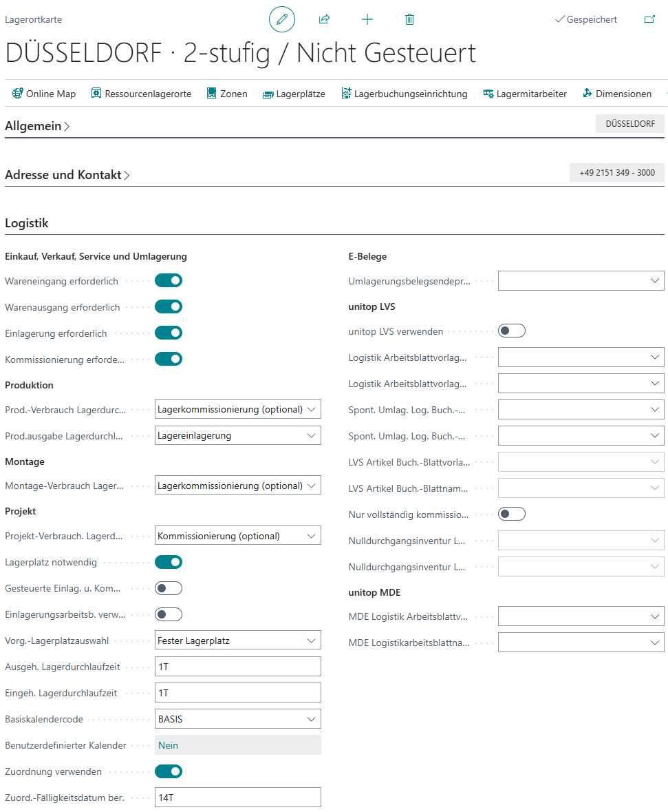
Task: Toggle Gesteuerte Einlag. u. Kommiss. switch
Action: point(169,588)
